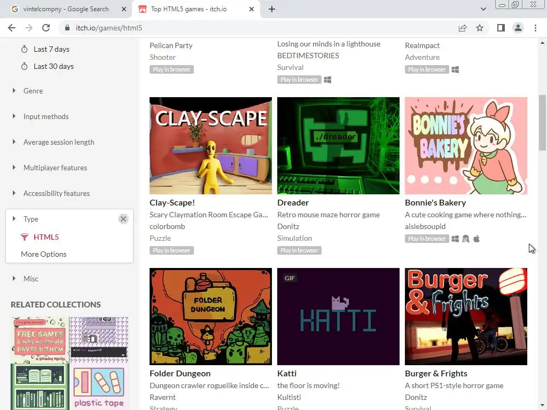Click the browser forward arrow
547x410 pixels.
pyautogui.click(x=29, y=28)
